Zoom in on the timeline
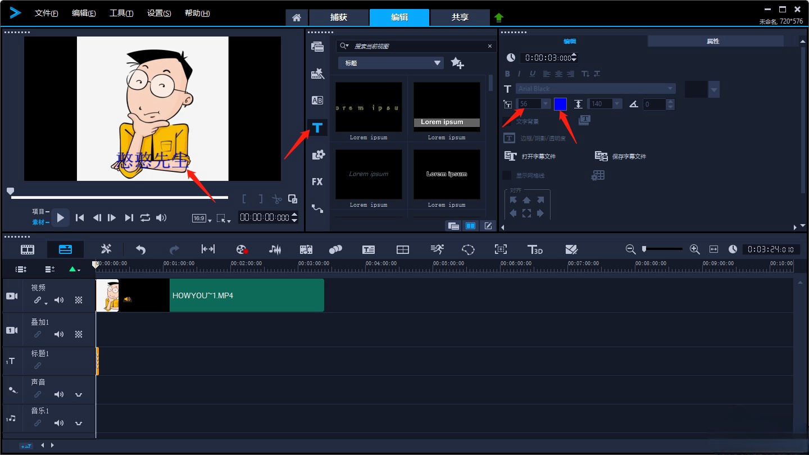The width and height of the screenshot is (809, 455). tap(694, 249)
